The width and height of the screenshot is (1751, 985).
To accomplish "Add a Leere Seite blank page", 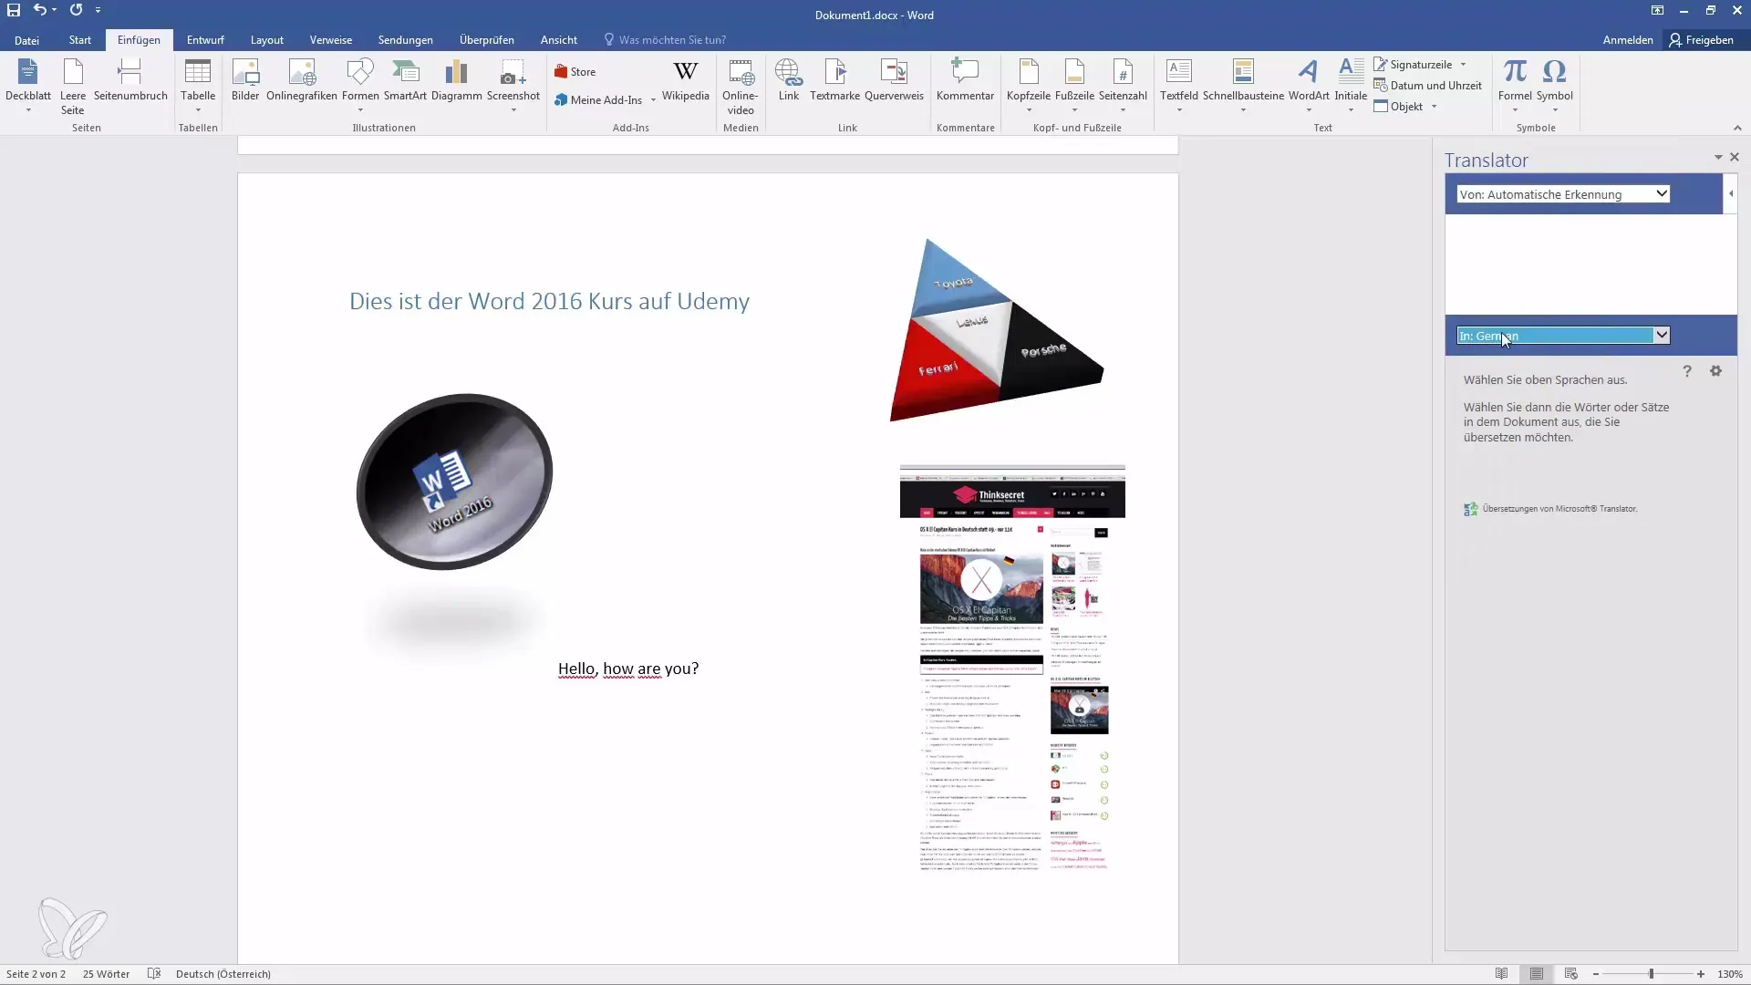I will tap(73, 86).
